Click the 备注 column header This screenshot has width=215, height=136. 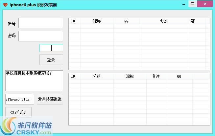point(156,76)
